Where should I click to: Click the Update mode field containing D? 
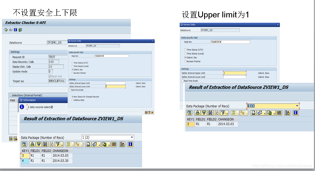click(x=51, y=72)
